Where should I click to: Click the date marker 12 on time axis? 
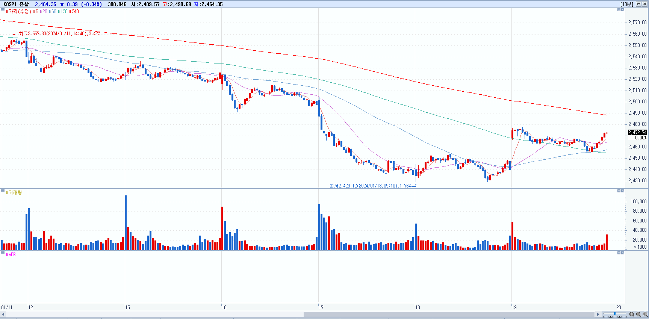31,307
